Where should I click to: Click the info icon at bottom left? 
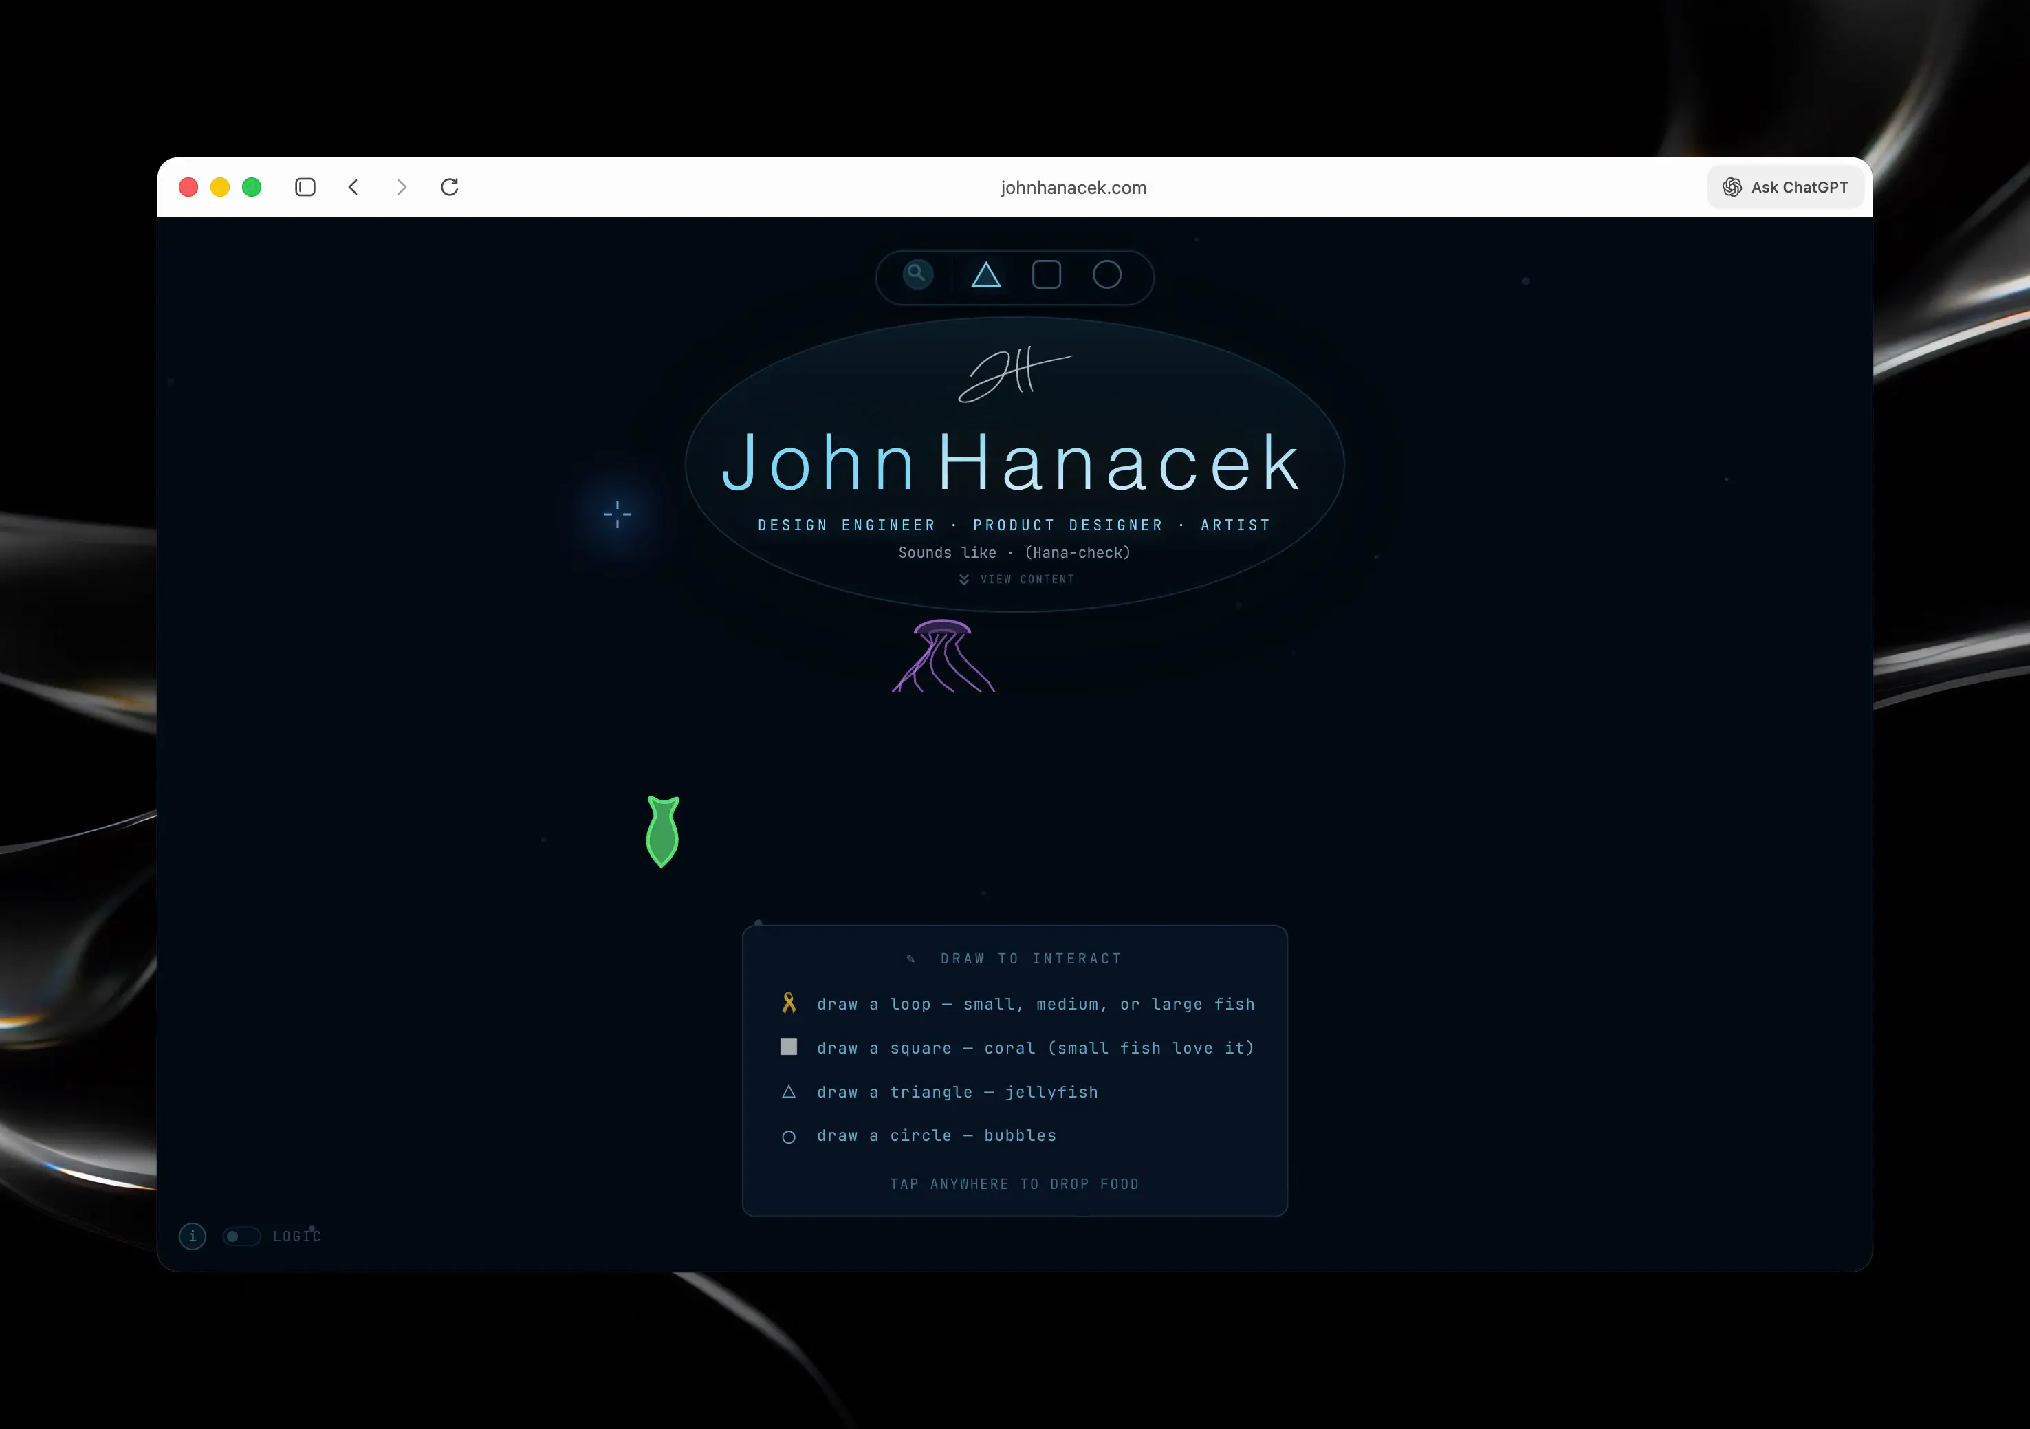(193, 1236)
